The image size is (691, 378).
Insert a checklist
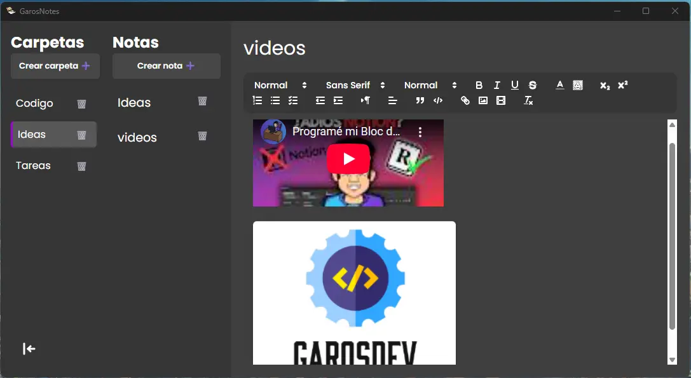point(293,100)
